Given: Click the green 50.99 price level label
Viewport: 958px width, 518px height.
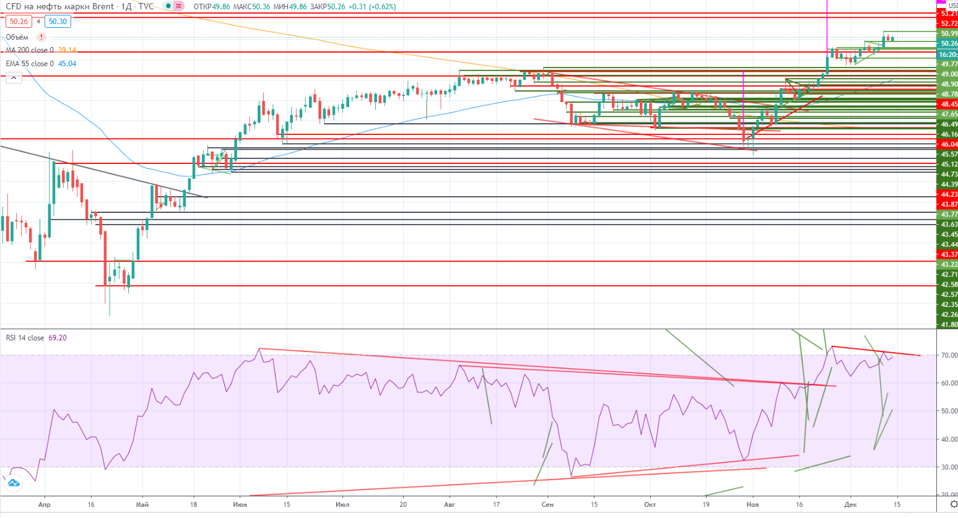Looking at the screenshot, I should tap(948, 33).
